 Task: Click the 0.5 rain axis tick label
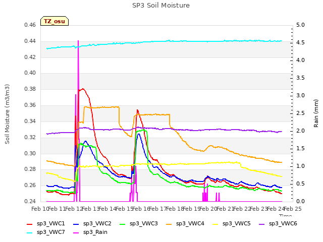point(300,184)
